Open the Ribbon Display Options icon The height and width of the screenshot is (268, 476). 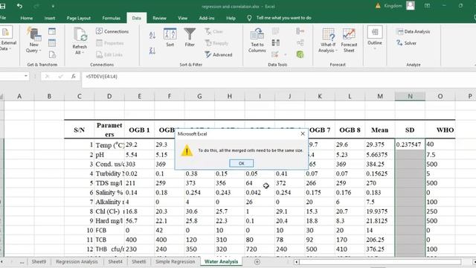pyautogui.click(x=427, y=6)
